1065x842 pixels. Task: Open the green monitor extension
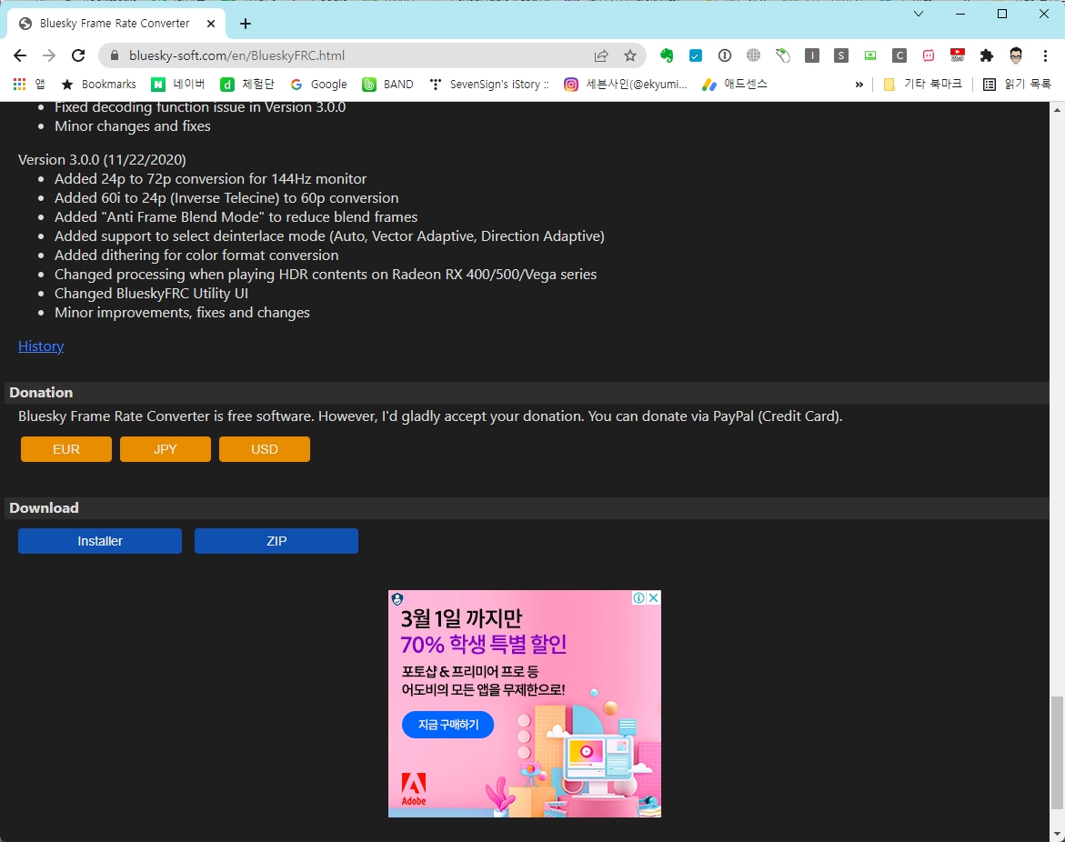coord(870,55)
